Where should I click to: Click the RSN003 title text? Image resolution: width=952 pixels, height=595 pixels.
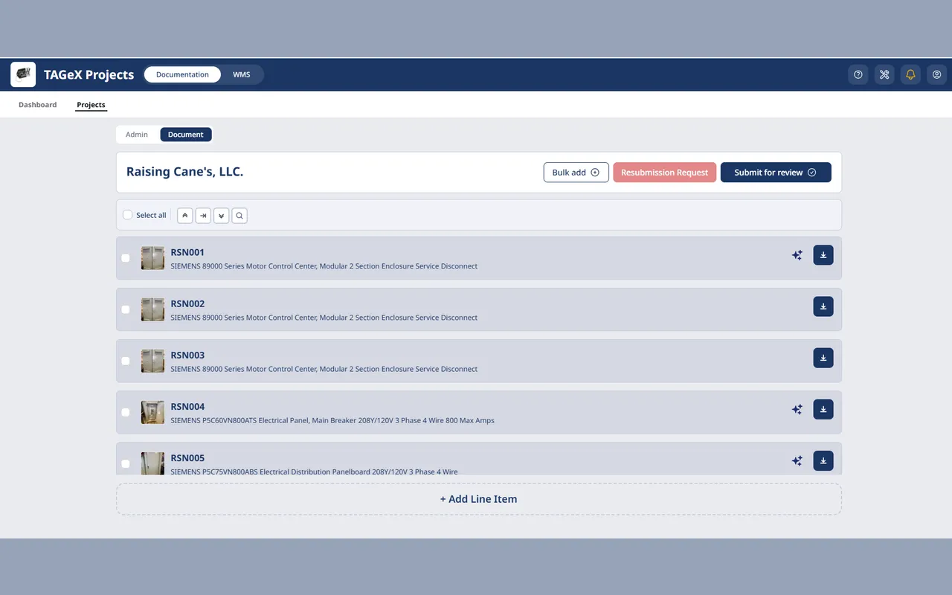(187, 355)
